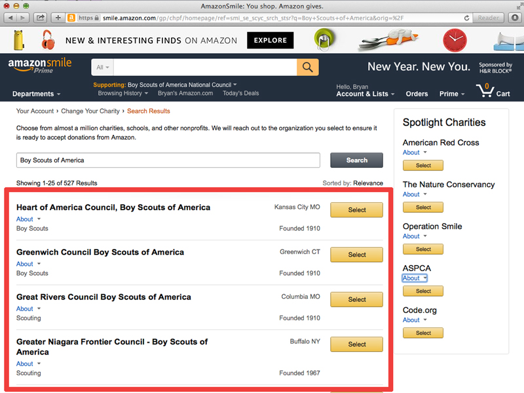Expand the Account & Lists menu
Screen dimensions: 524x393
(x=365, y=94)
